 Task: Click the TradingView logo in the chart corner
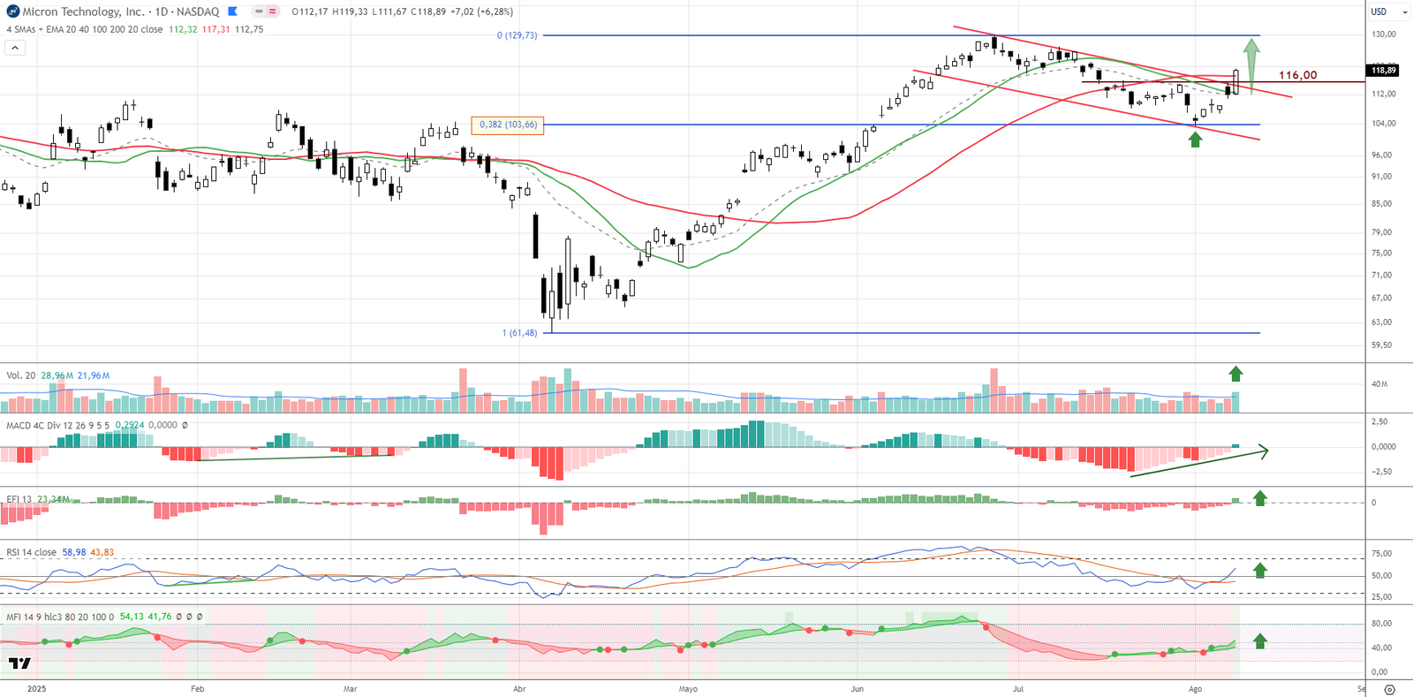click(19, 663)
